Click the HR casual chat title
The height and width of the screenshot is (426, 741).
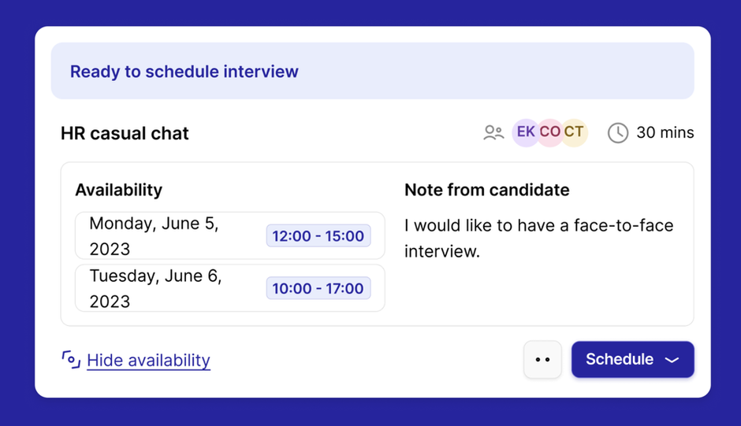pyautogui.click(x=125, y=133)
